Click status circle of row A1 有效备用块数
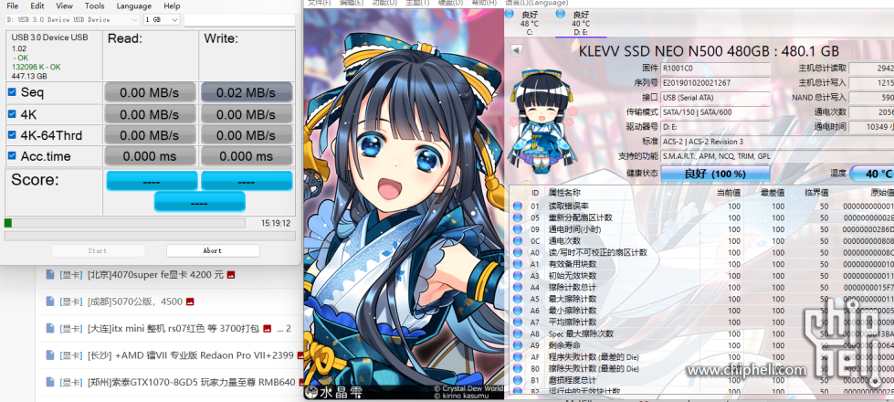894x402 pixels. 518,265
